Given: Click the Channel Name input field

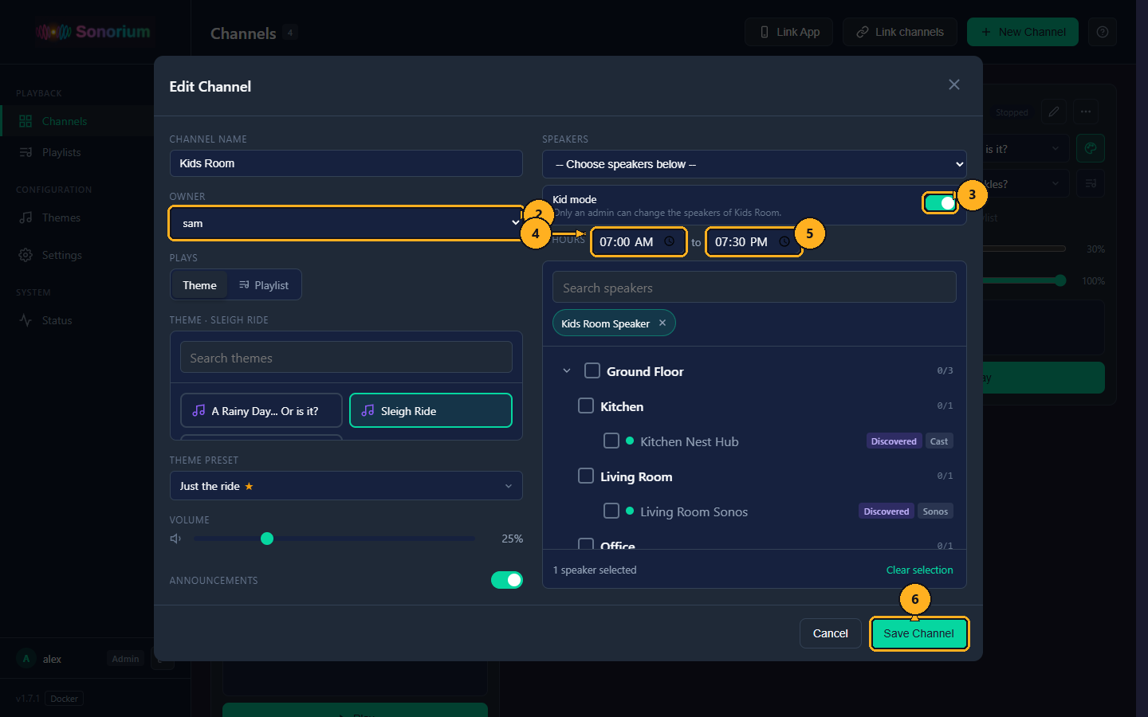Looking at the screenshot, I should (x=346, y=163).
